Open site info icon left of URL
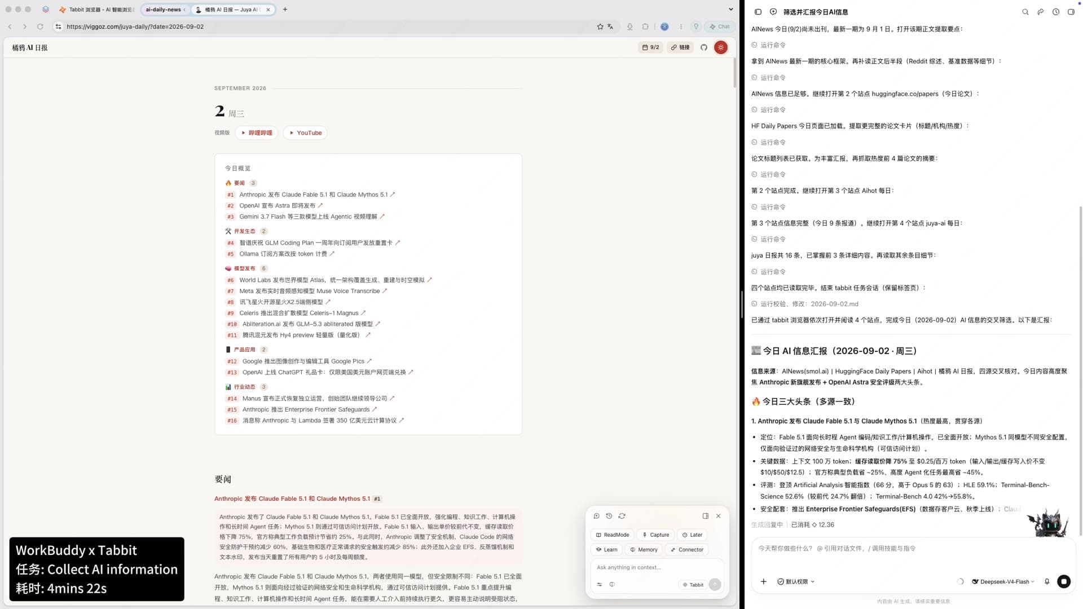Viewport: 1083px width, 609px height. click(x=58, y=27)
